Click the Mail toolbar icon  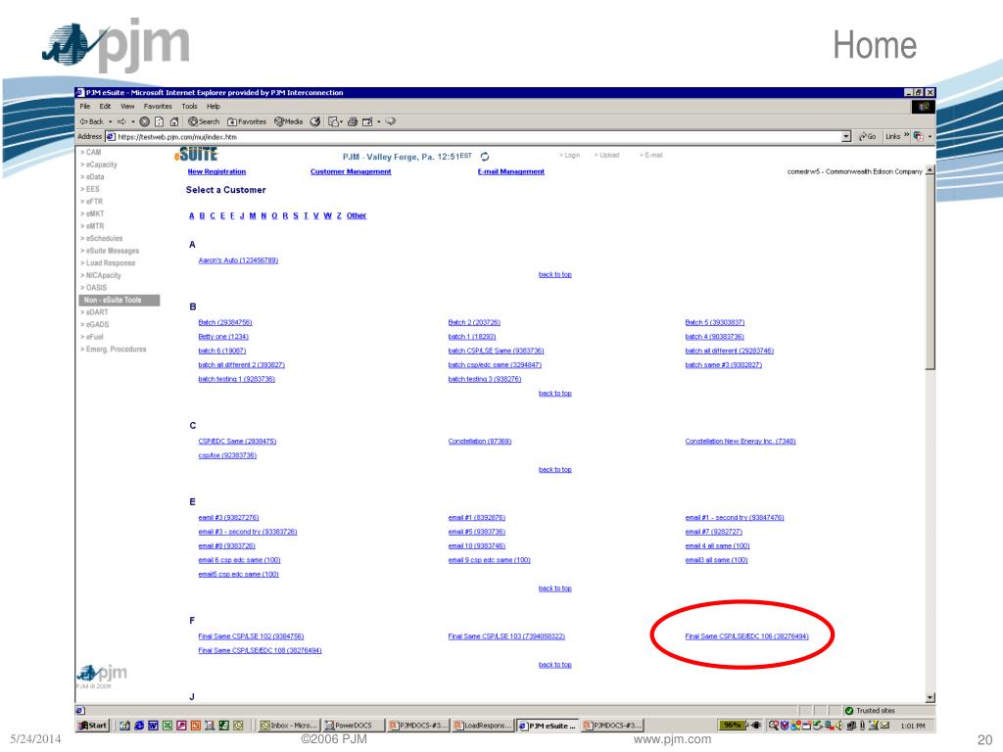point(333,121)
